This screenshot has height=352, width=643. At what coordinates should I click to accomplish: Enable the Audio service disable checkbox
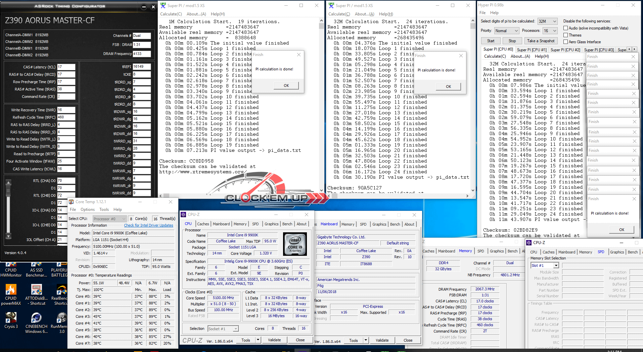(x=566, y=28)
